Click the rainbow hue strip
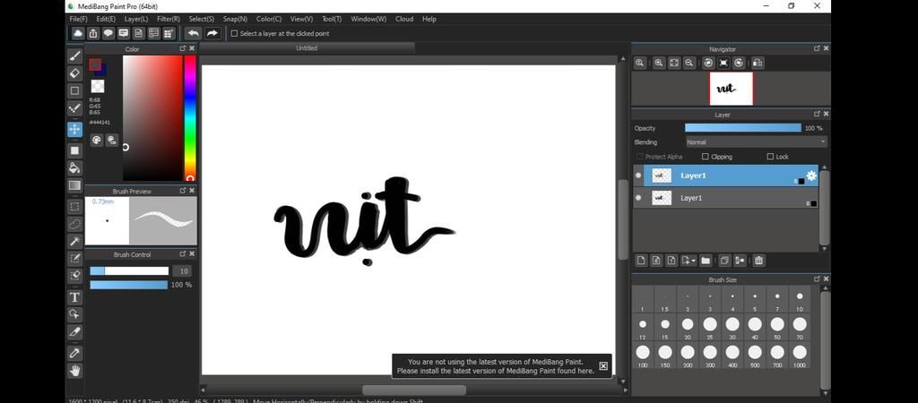Screen dimensions: 918x403 click(x=190, y=117)
